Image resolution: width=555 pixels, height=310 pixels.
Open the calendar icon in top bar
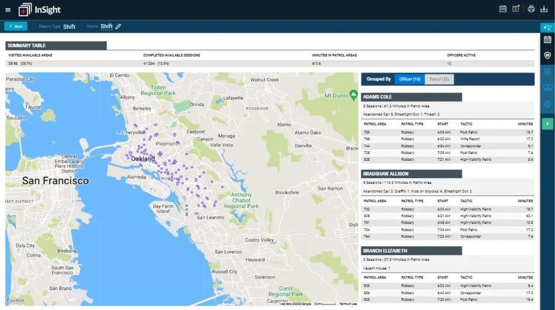(x=503, y=9)
